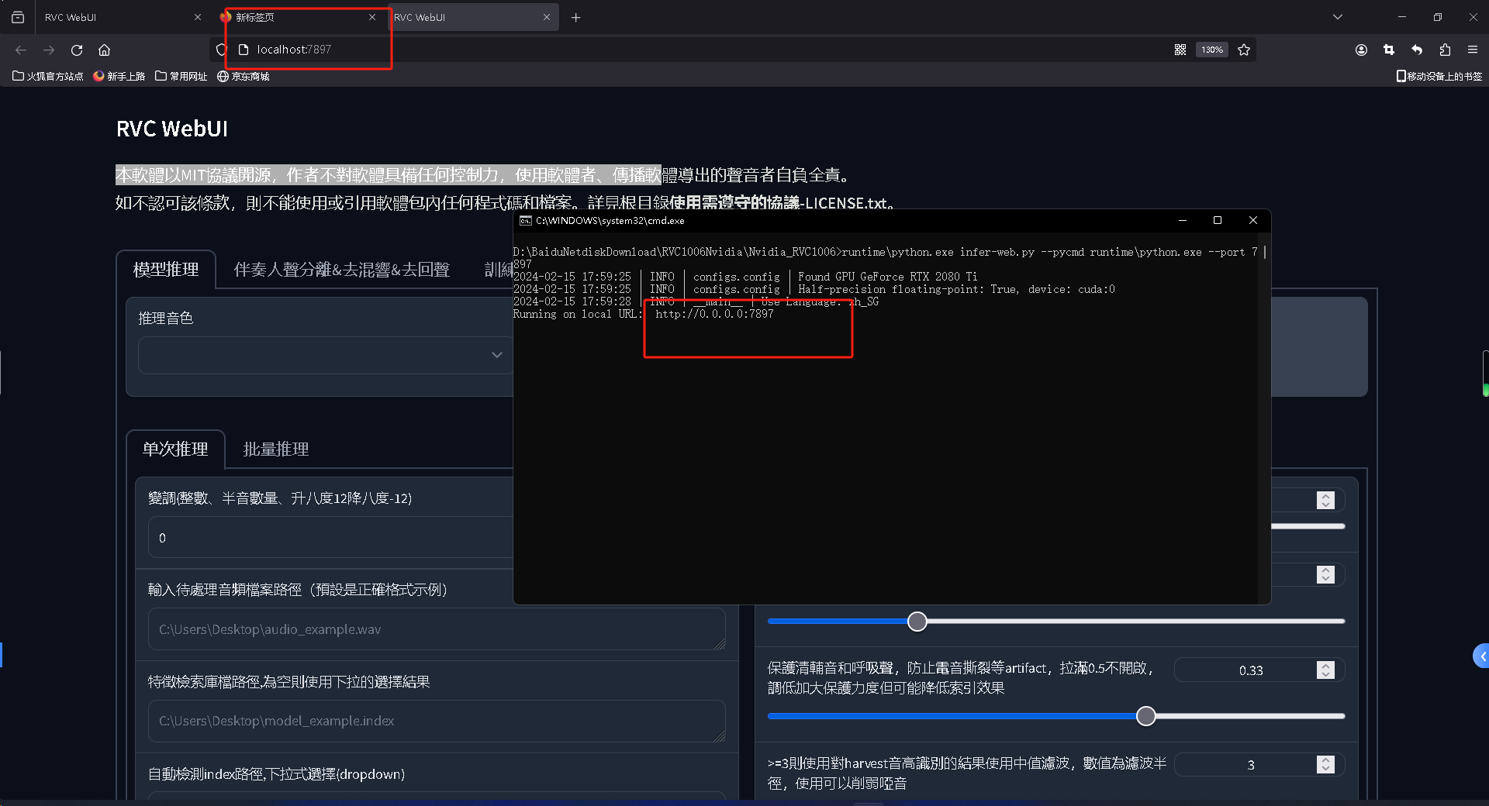Click the second stepper arrows right of cmd window
This screenshot has height=806, width=1489.
coord(1325,575)
